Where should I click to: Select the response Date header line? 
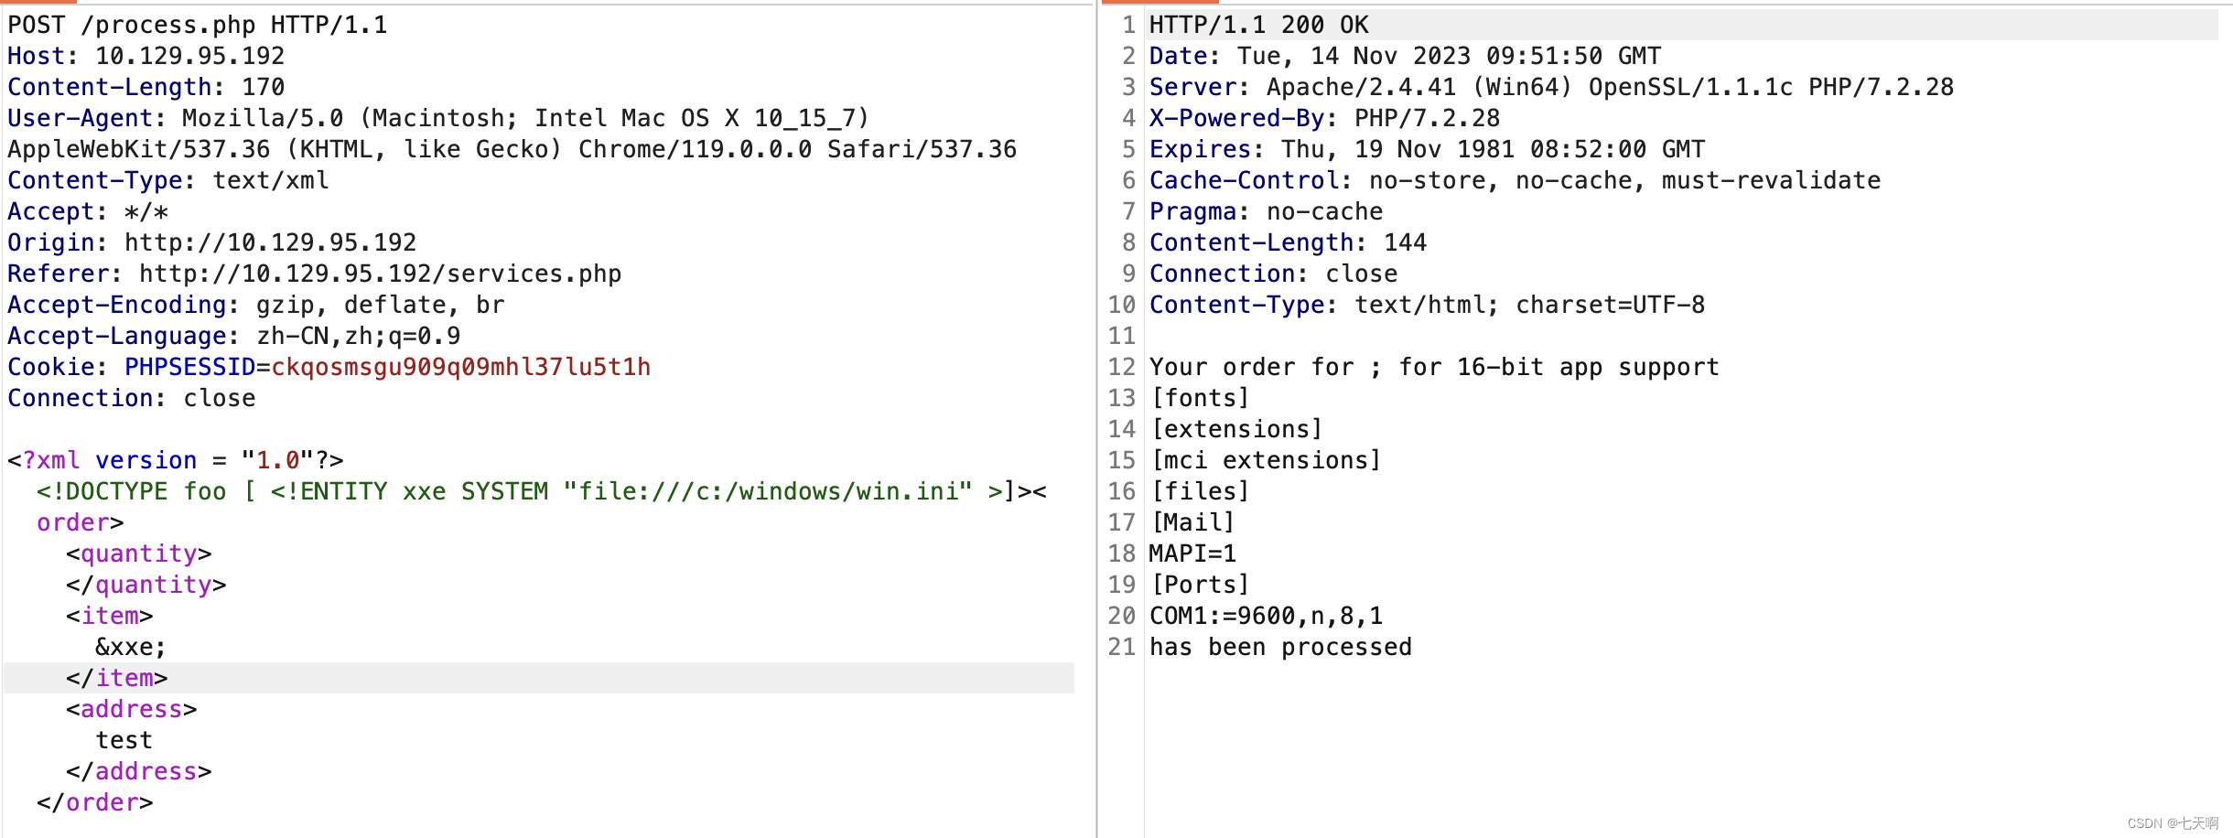point(1406,56)
